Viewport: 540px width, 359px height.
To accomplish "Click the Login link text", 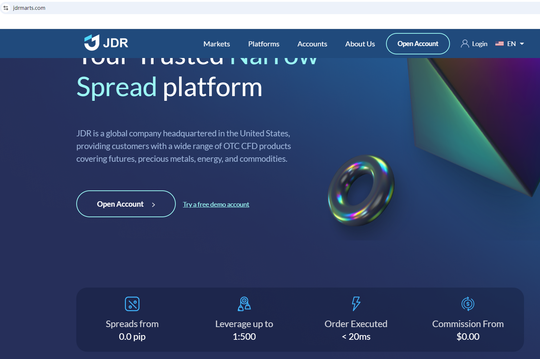I will click(480, 44).
